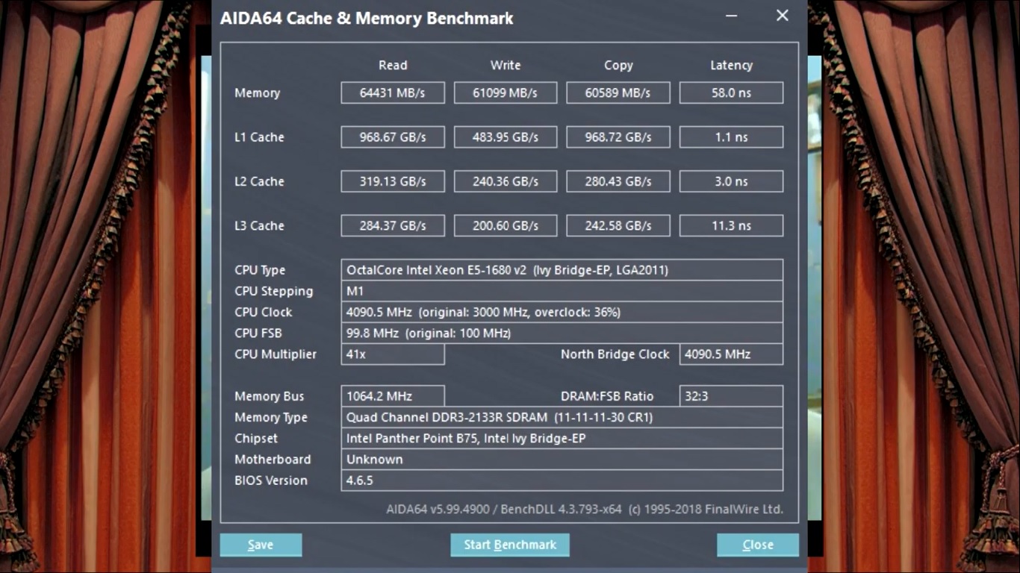
Task: Click the CPU Stepping field M1
Action: [x=562, y=291]
